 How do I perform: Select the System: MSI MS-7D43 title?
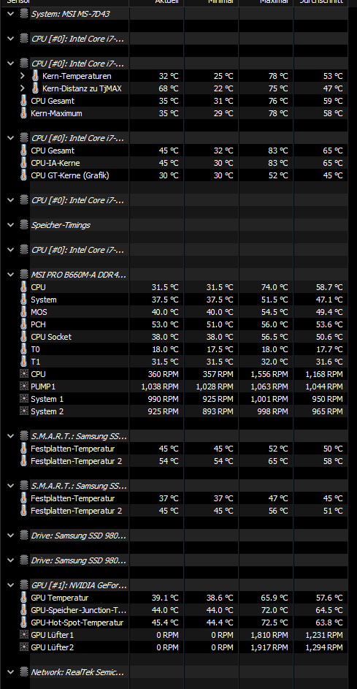click(x=70, y=14)
